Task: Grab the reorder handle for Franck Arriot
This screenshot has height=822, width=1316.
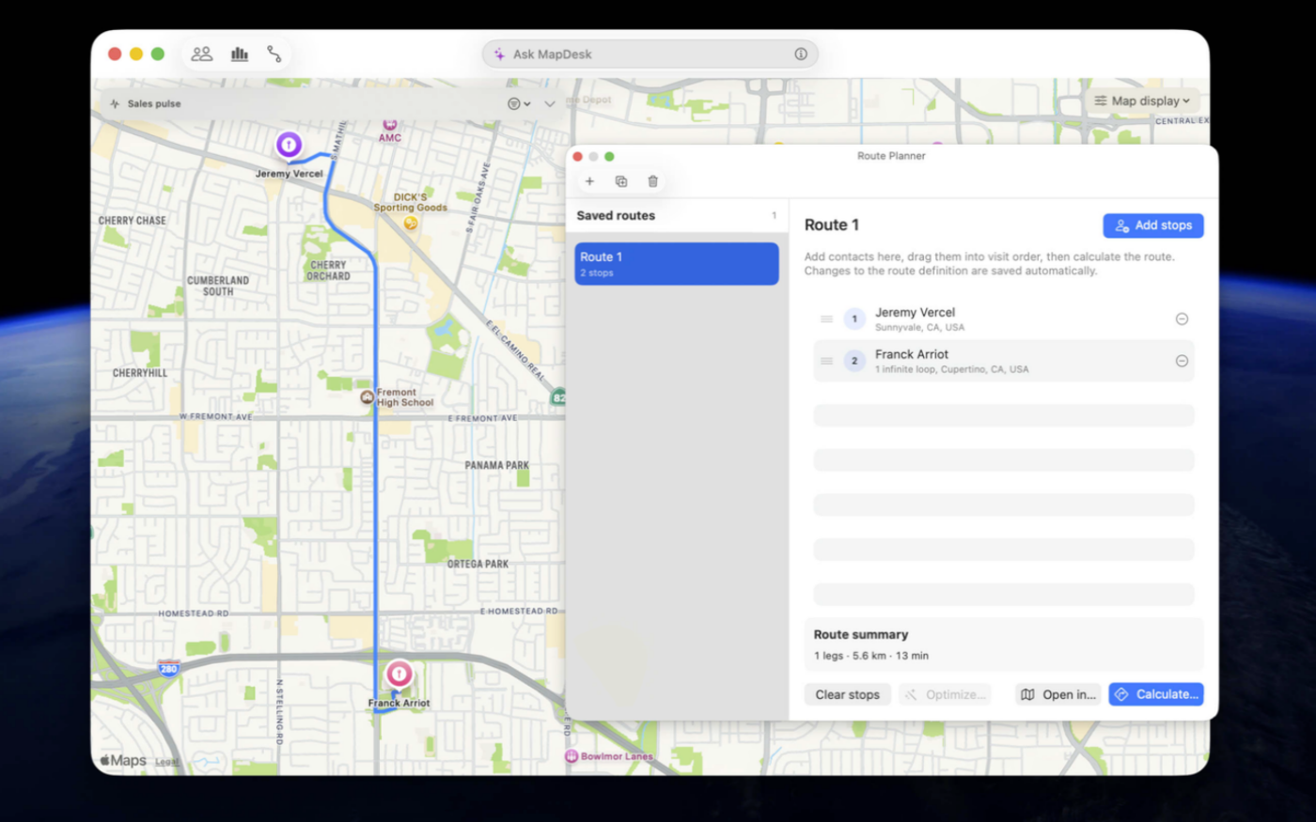Action: [827, 361]
